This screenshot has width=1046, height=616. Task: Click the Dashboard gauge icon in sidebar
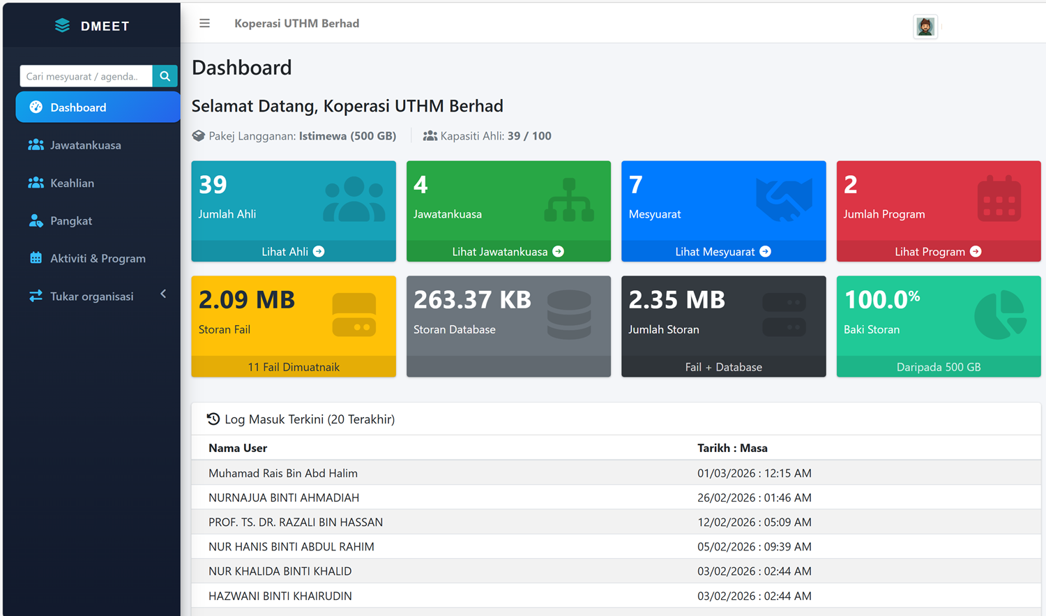point(36,107)
